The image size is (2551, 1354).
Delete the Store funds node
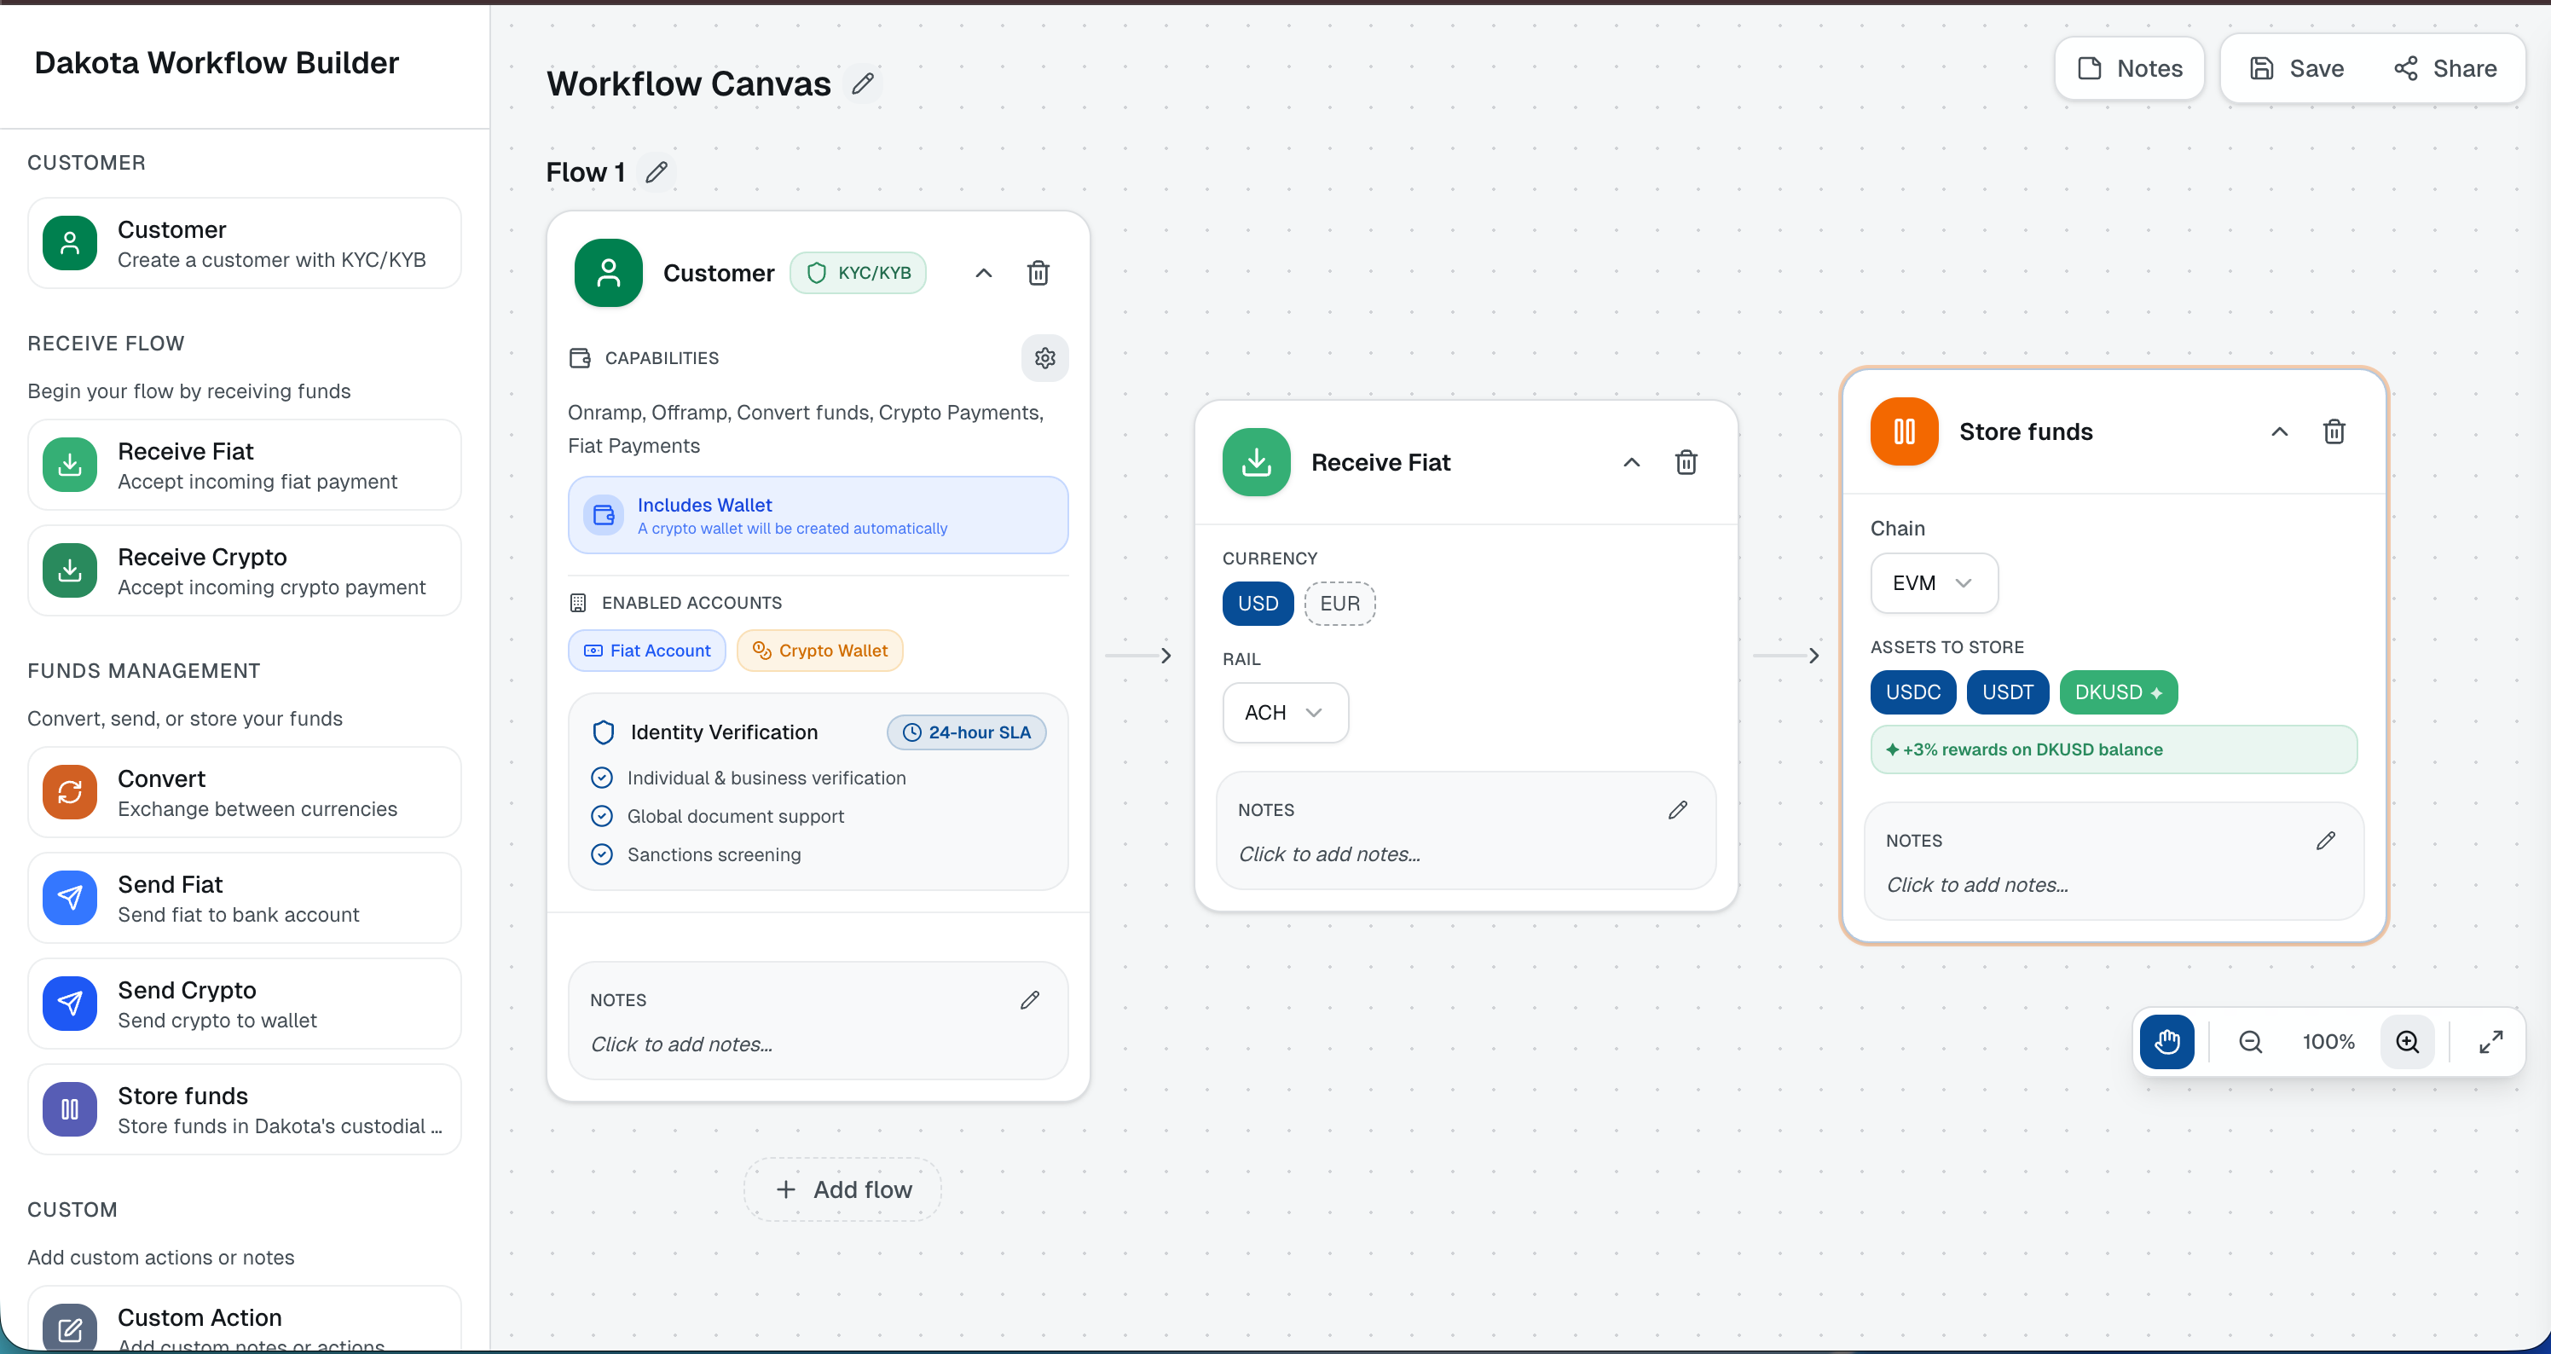[2333, 431]
